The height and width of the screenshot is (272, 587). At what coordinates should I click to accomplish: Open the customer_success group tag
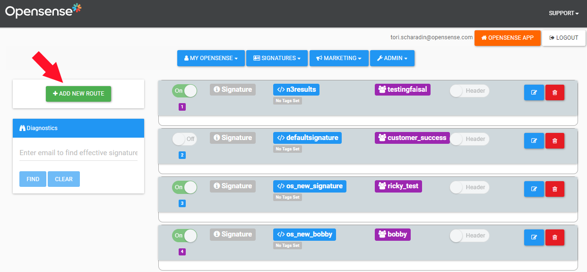point(412,138)
